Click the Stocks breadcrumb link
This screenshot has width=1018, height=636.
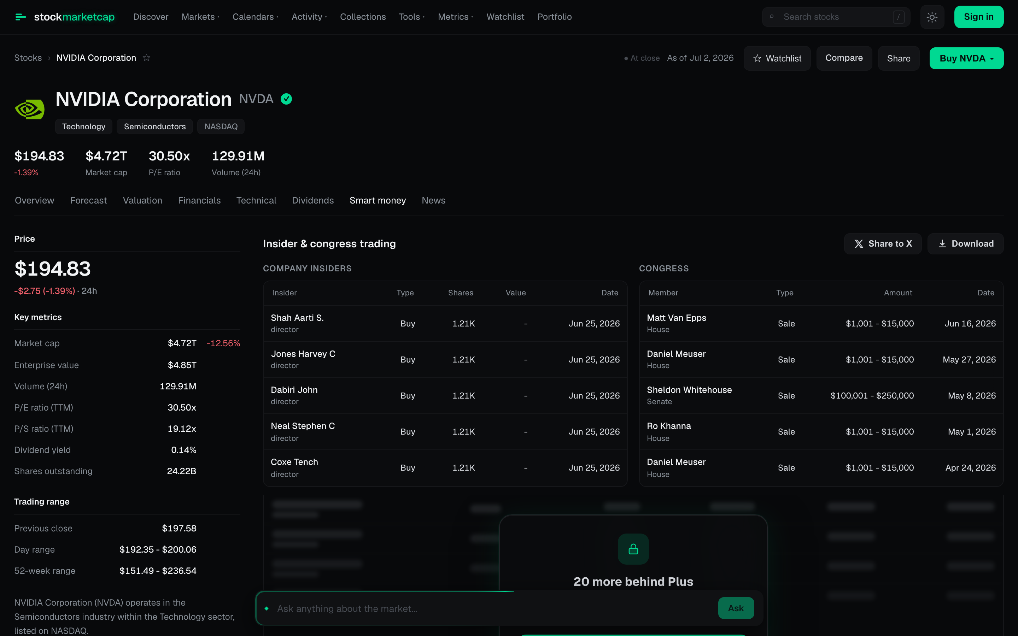(28, 58)
